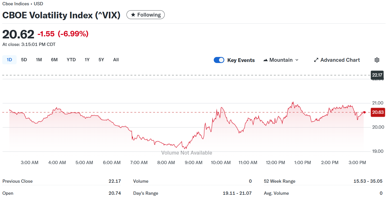
Task: Click the Cboe Indices • USD text
Action: click(23, 4)
